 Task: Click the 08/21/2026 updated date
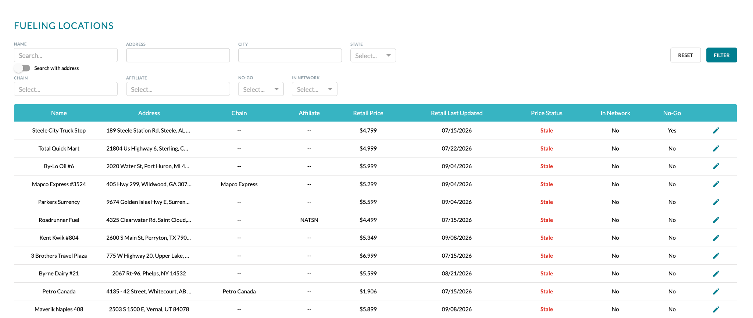click(x=457, y=274)
